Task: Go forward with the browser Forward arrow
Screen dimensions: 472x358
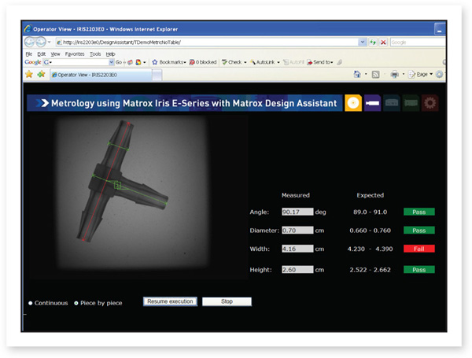Action: click(x=41, y=42)
